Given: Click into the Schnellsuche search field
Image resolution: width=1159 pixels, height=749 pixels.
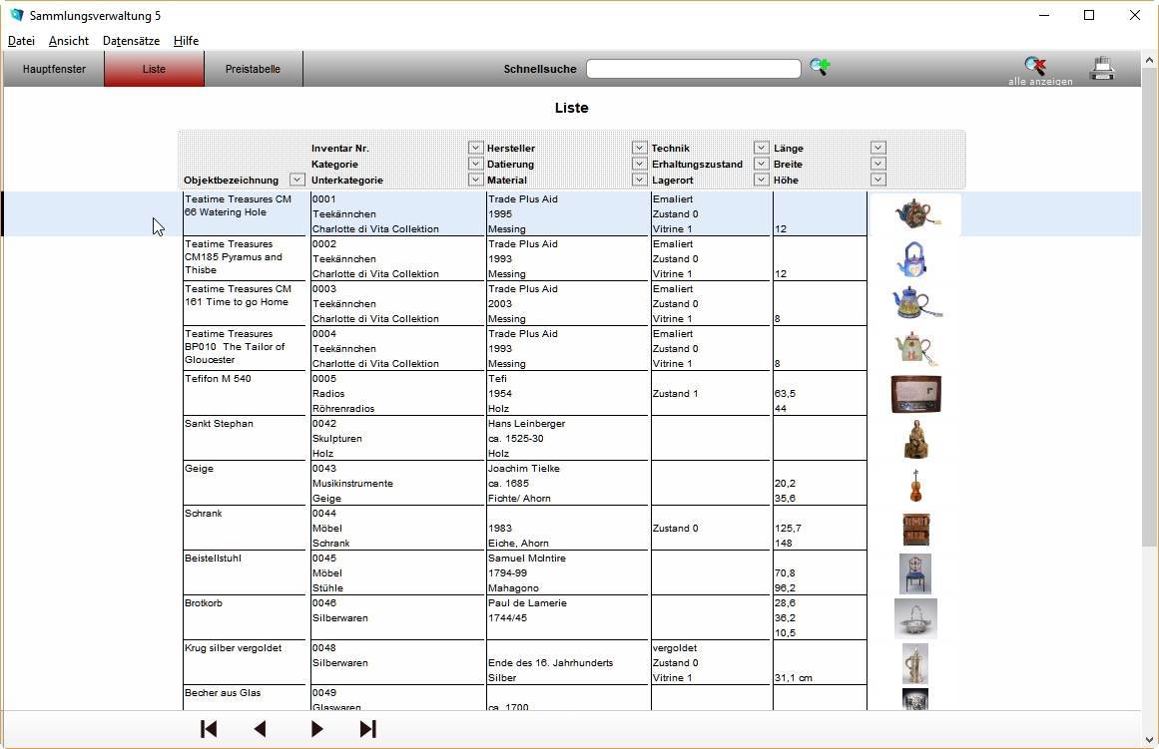Looking at the screenshot, I should click(x=693, y=69).
